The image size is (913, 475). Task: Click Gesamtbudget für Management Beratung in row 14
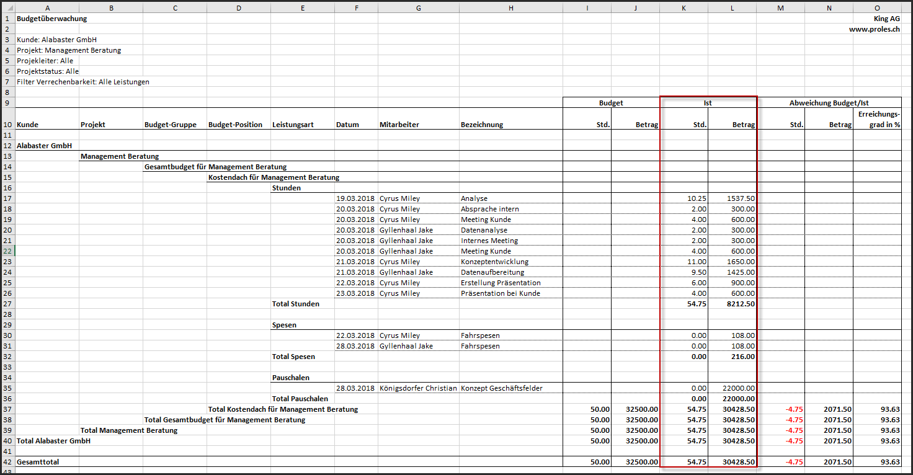click(x=215, y=167)
